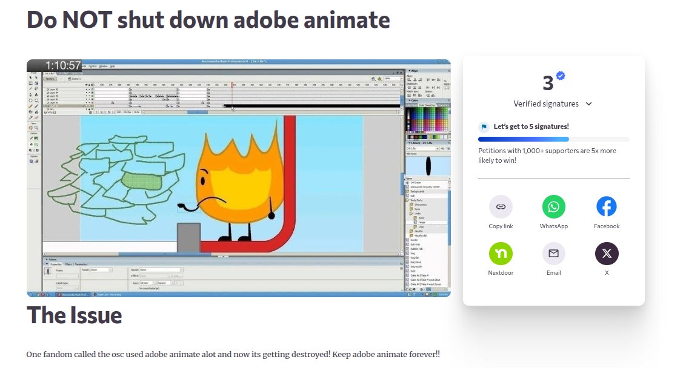Open the petition's Flash animation image
Screen dimensions: 683x368
click(x=238, y=178)
